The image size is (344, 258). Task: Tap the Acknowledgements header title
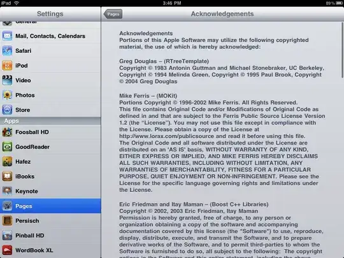click(x=222, y=14)
